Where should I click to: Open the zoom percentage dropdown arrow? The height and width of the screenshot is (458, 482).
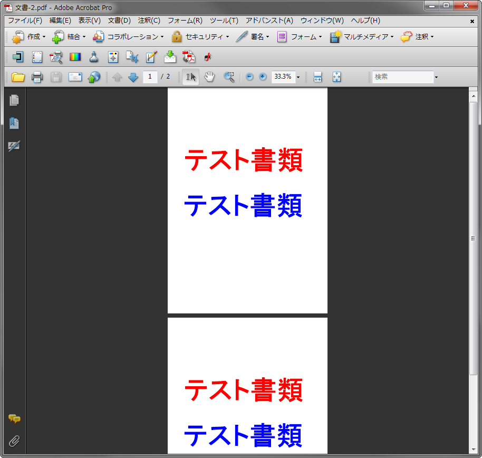tap(298, 77)
